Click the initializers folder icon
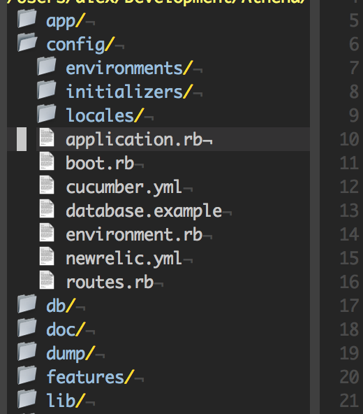Screen dimensions: 363x414 47,90
